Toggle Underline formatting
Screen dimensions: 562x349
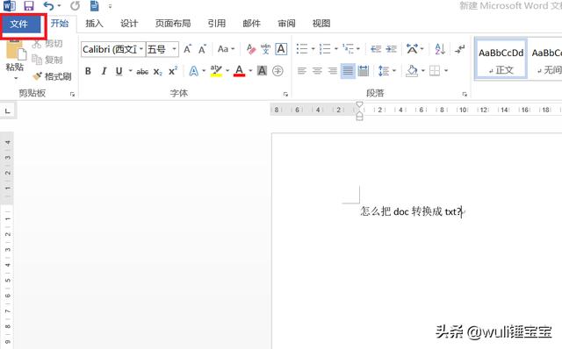[119, 71]
